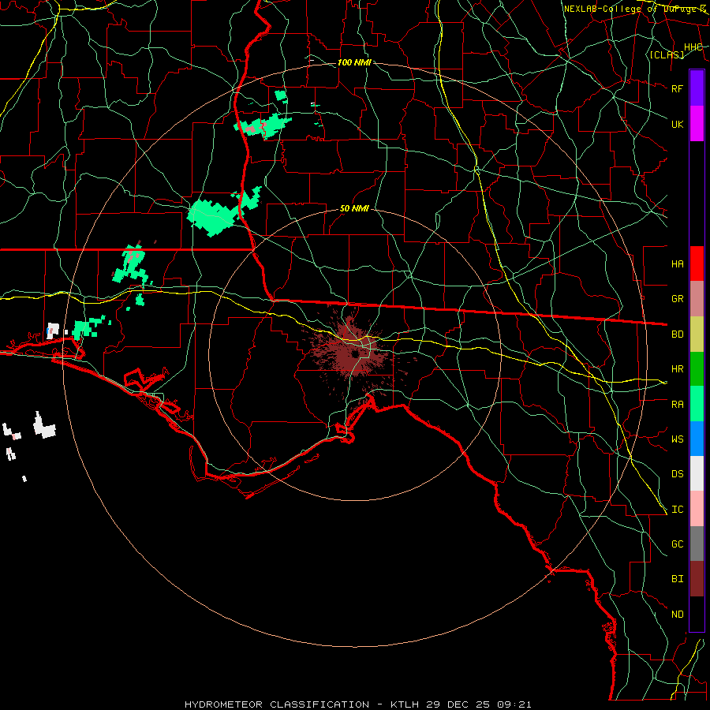This screenshot has width=710, height=710.
Task: Click the white DS legend swatch
Action: (x=697, y=473)
